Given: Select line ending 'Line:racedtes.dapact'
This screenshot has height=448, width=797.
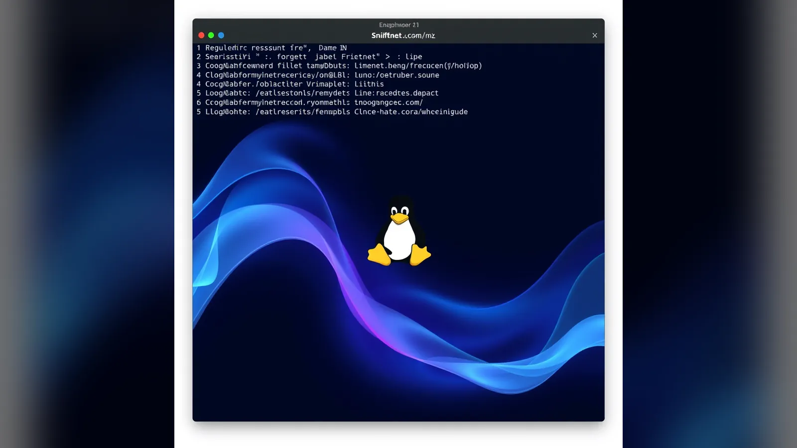Looking at the screenshot, I should pos(317,93).
